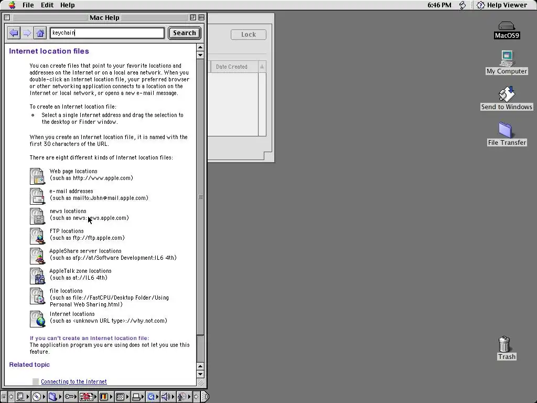The height and width of the screenshot is (403, 537).
Task: Select the MacOS9 disk icon on the desktop
Action: 507,30
